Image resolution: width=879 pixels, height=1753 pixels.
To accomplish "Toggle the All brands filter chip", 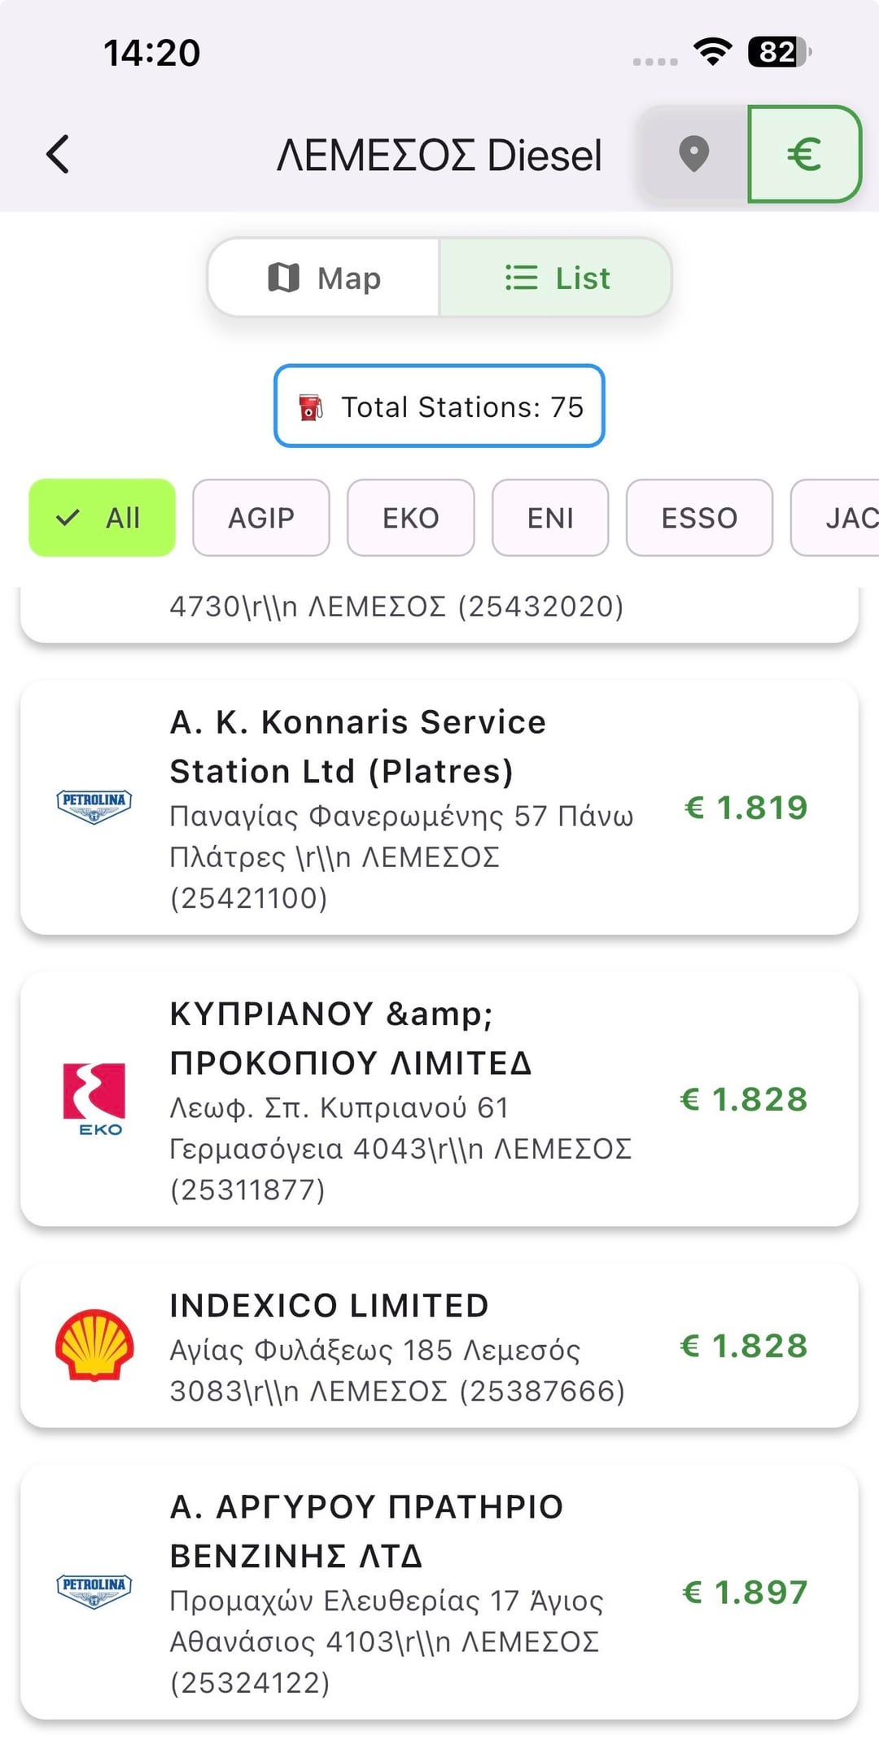I will 102,518.
